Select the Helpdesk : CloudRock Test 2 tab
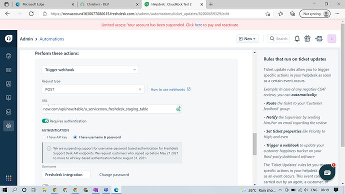The height and width of the screenshot is (194, 345). pyautogui.click(x=174, y=4)
